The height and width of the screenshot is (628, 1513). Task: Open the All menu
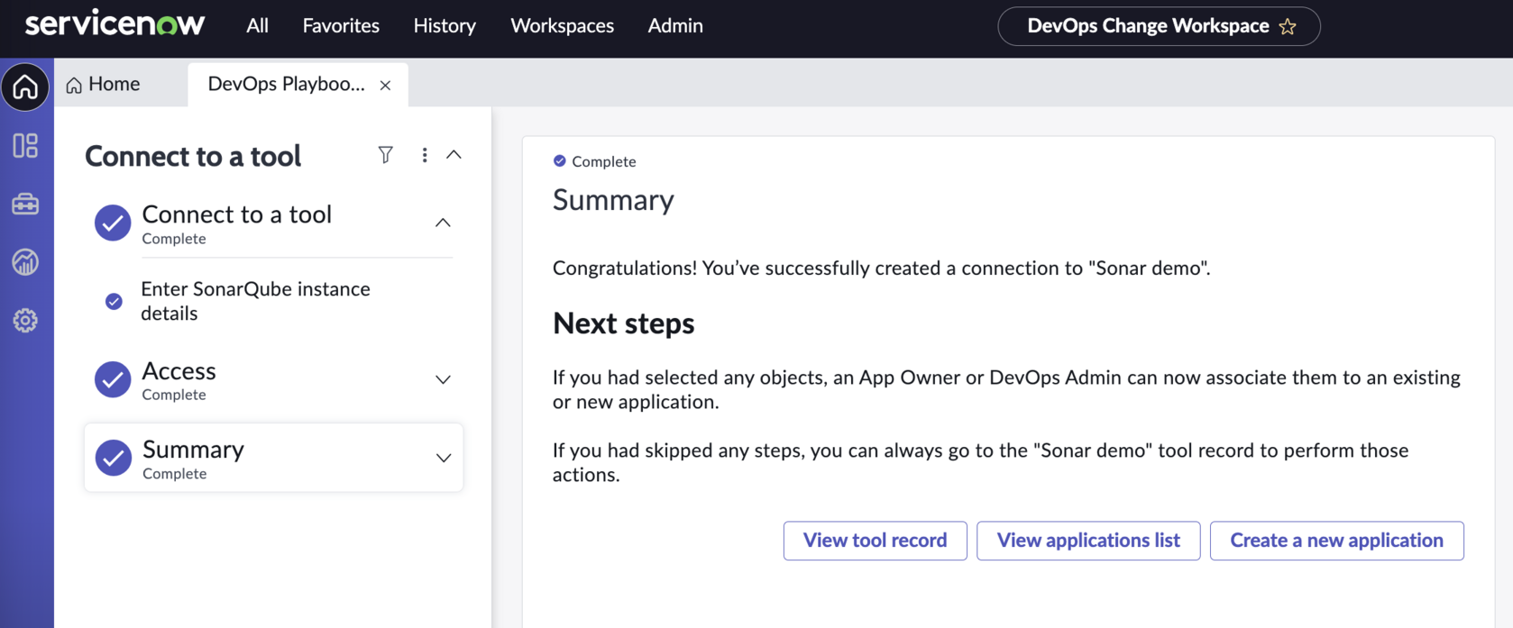pos(257,26)
